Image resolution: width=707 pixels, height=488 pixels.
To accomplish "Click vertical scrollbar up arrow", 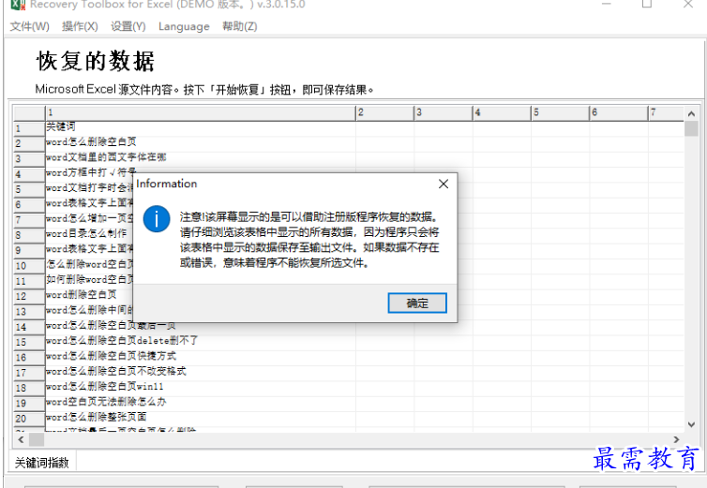I will (x=691, y=114).
